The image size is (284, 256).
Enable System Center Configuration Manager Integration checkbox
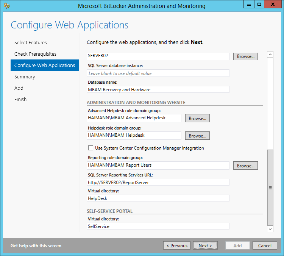coord(91,148)
